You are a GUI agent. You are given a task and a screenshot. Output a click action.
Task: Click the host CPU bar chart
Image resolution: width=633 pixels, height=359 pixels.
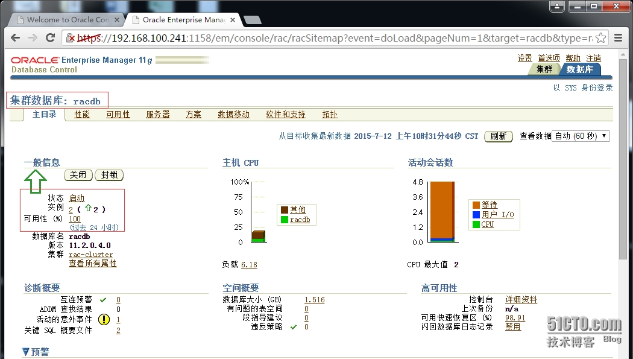coord(259,237)
